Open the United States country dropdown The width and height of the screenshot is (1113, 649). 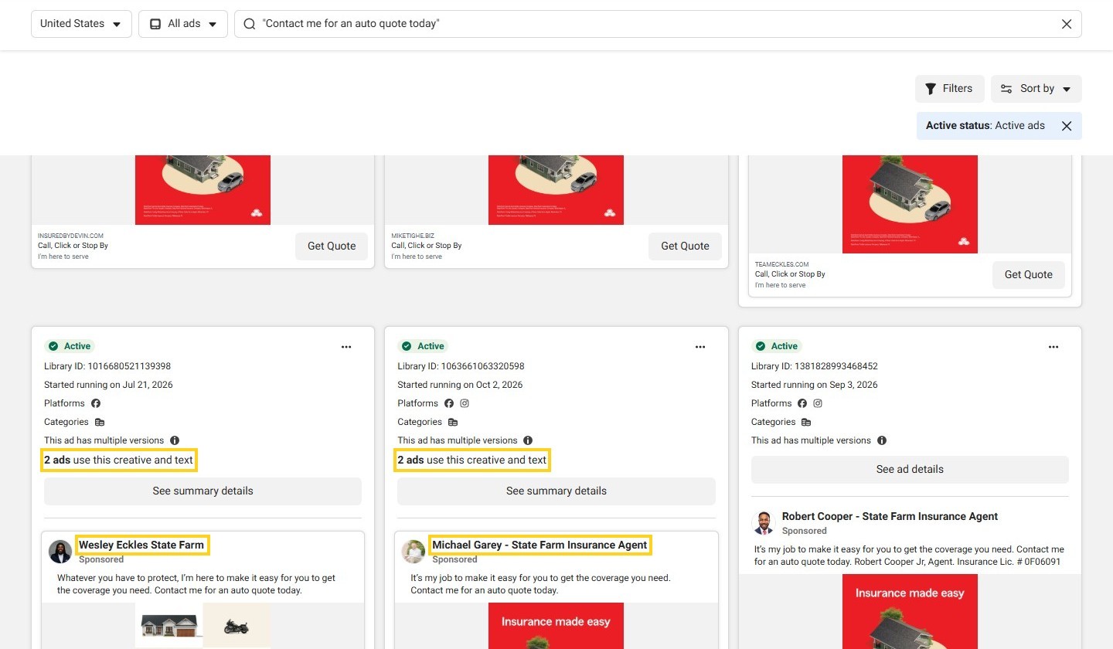(81, 24)
